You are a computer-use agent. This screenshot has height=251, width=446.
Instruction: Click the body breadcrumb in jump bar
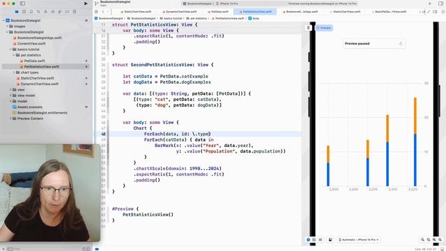click(x=254, y=18)
